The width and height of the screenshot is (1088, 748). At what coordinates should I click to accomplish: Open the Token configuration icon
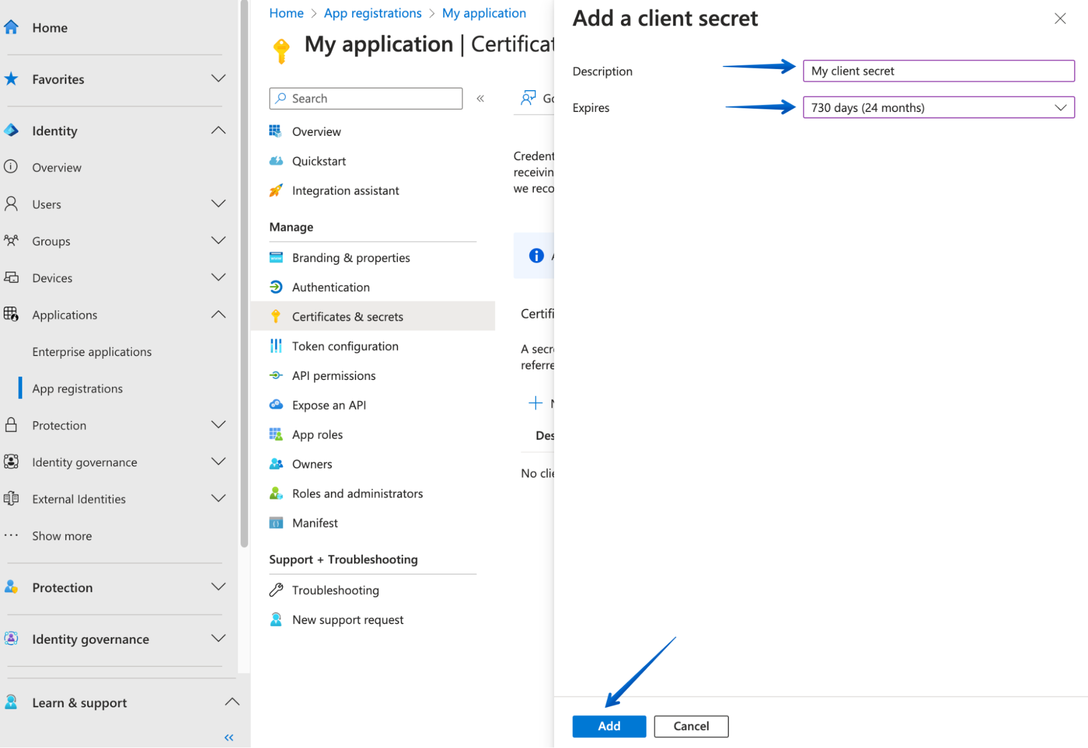(276, 346)
